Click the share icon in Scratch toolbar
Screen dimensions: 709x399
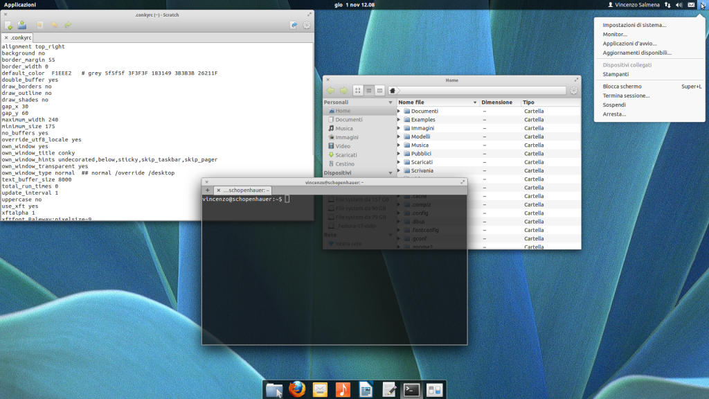point(294,26)
